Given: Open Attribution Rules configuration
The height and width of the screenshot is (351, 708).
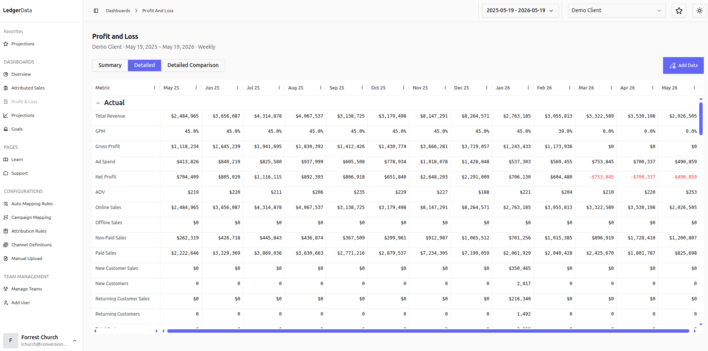Looking at the screenshot, I should 29,231.
